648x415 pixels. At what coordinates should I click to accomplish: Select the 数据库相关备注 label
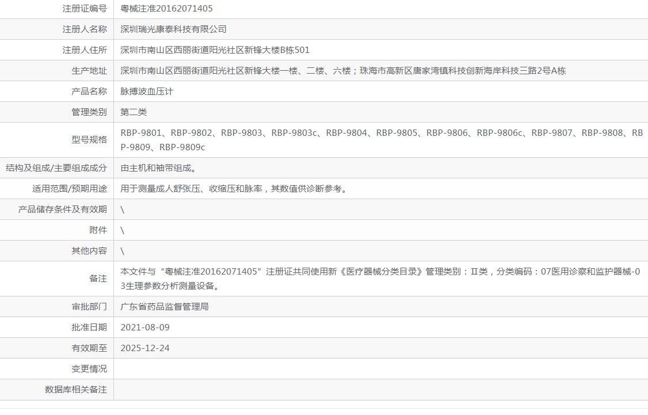(x=75, y=389)
